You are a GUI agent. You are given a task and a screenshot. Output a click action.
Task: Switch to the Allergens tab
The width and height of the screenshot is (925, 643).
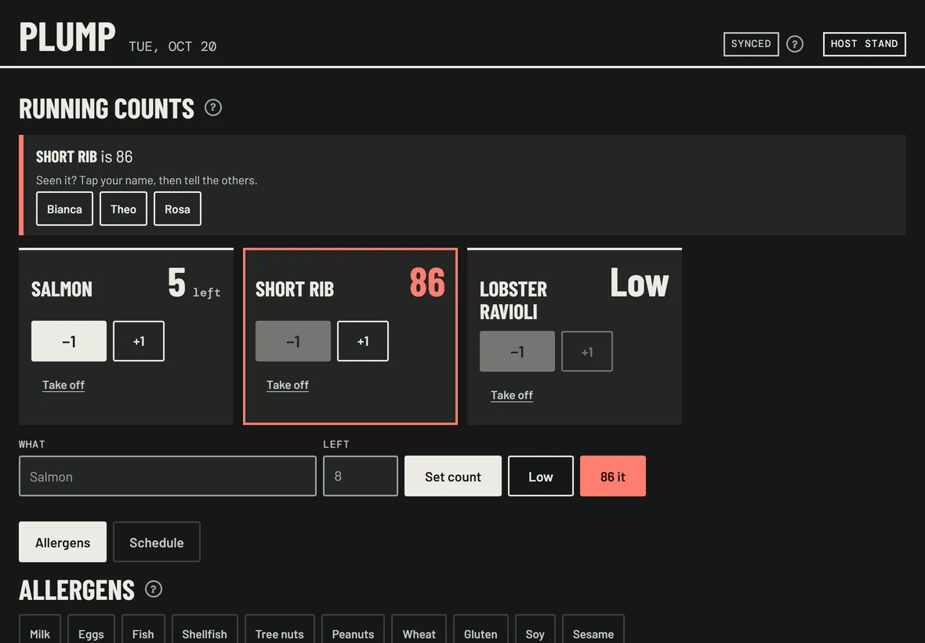63,542
